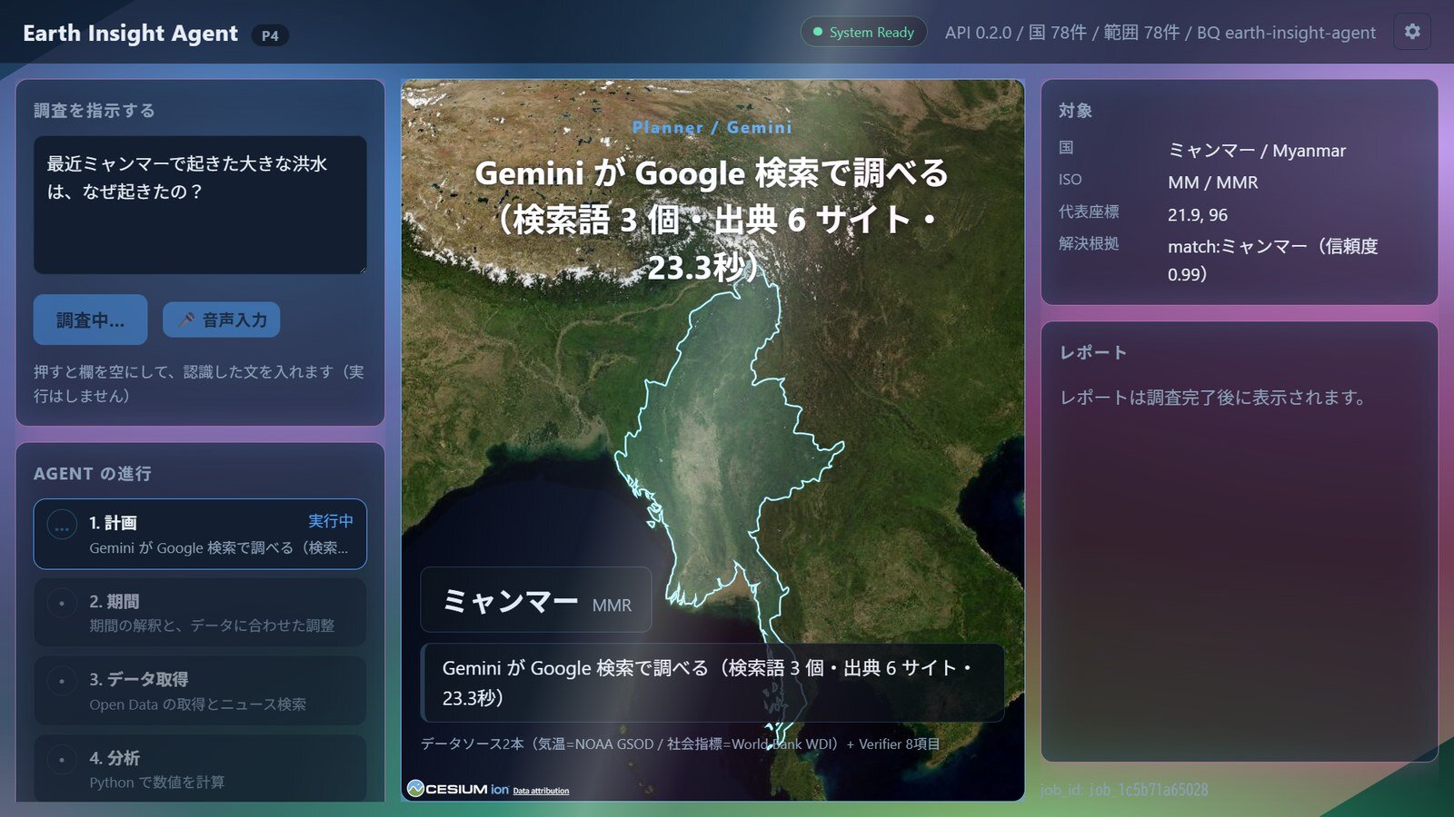The width and height of the screenshot is (1454, 817).
Task: Click the status message box below country label
Action: 712,683
